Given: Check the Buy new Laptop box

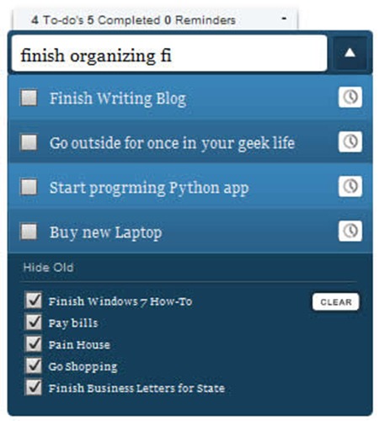Looking at the screenshot, I should [29, 232].
